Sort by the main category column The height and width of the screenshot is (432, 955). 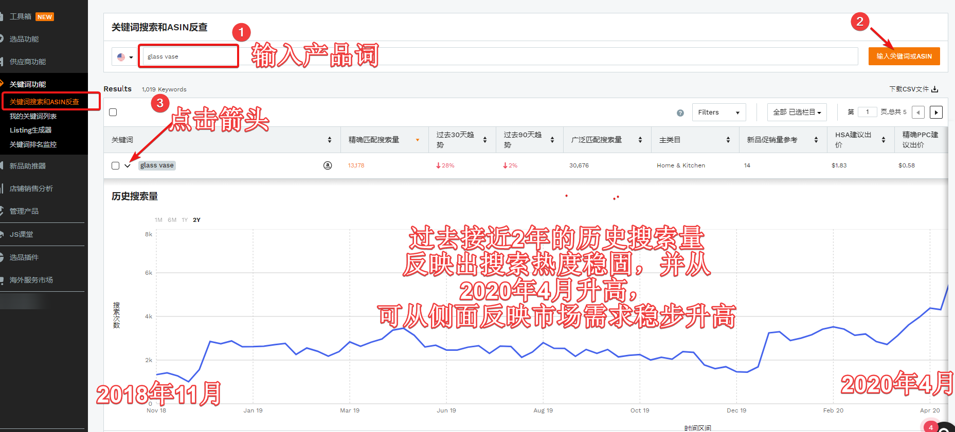click(x=728, y=140)
